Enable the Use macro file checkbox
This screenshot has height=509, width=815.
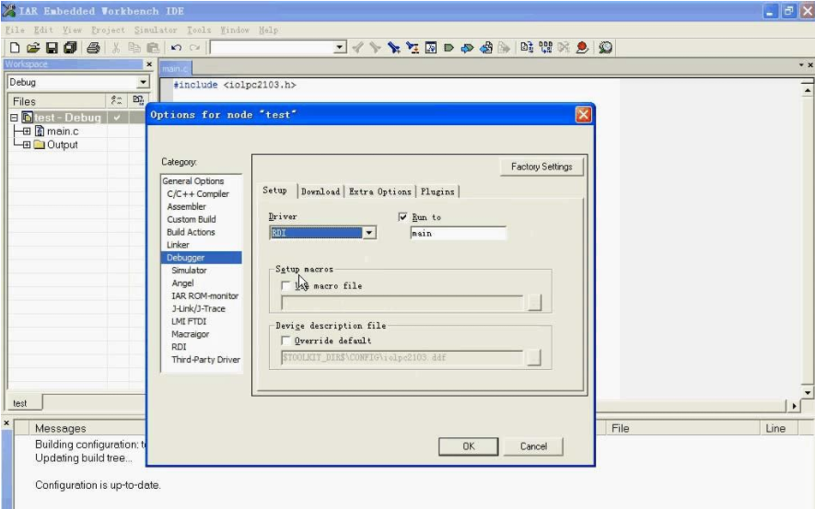285,285
